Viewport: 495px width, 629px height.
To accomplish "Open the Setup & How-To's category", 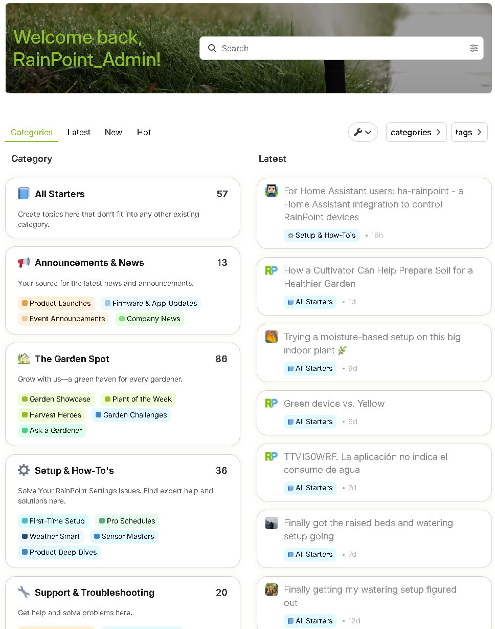I will tap(74, 471).
